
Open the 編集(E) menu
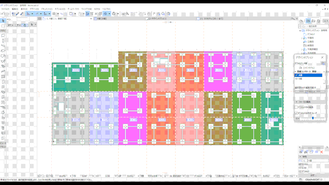click(15, 9)
